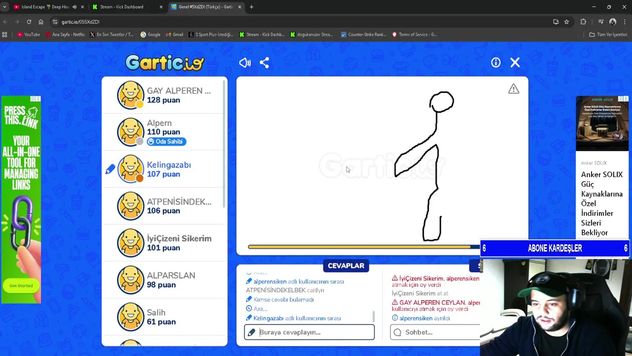Viewport: 632px width, 356px height.
Task: Click inside the Sohbet chat field
Action: [x=435, y=332]
